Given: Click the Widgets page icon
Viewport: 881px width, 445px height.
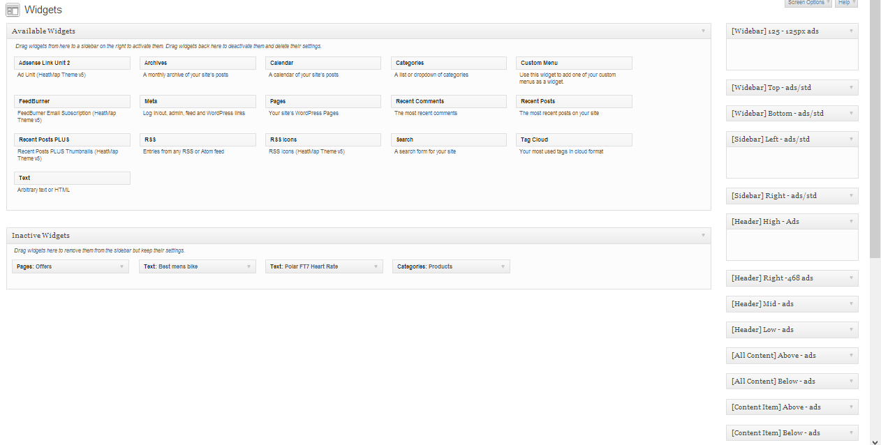Looking at the screenshot, I should click(13, 10).
